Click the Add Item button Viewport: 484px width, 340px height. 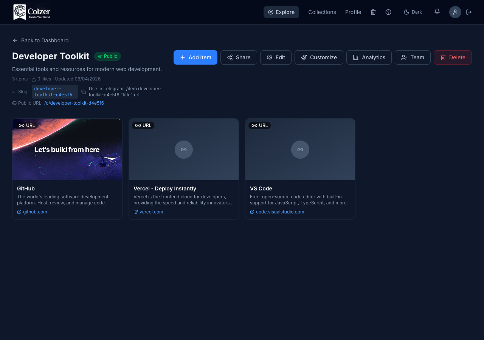(195, 57)
